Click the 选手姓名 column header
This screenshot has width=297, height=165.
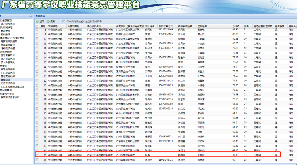(x=202, y=26)
